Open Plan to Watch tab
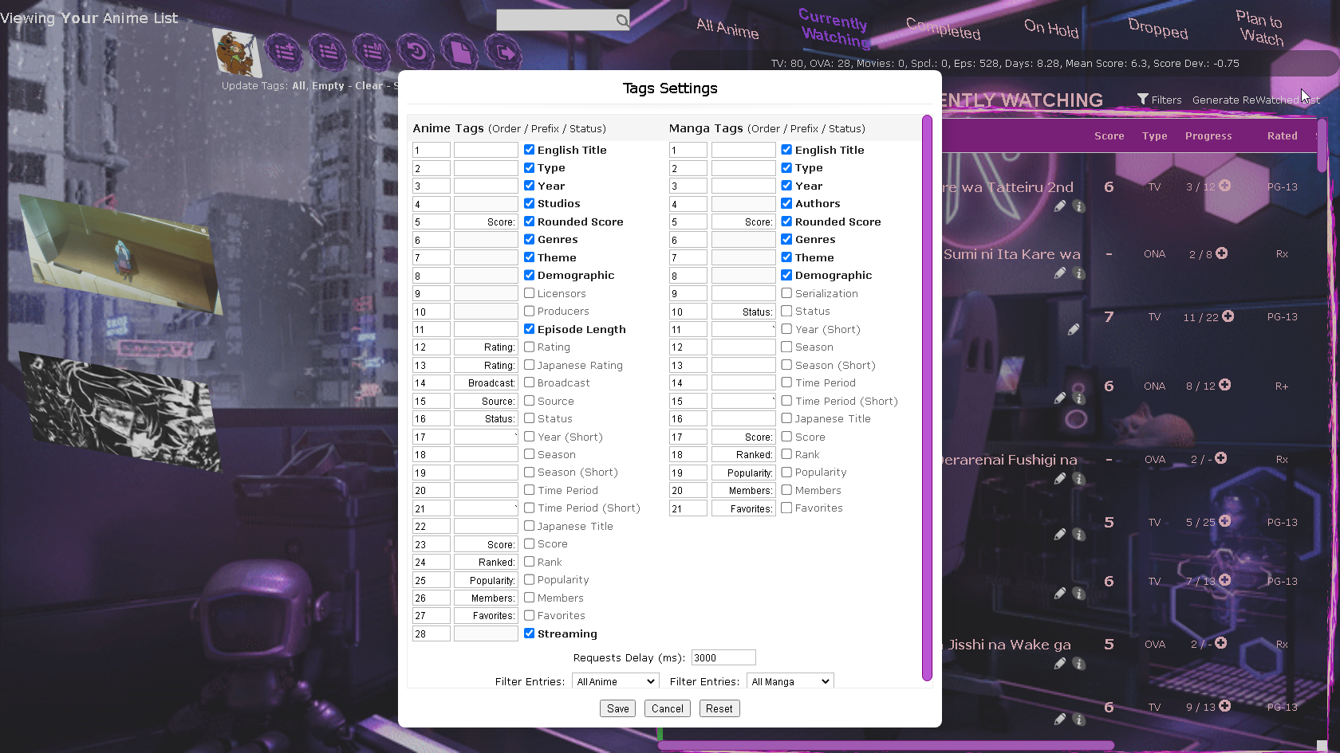The width and height of the screenshot is (1340, 753). pyautogui.click(x=1261, y=28)
